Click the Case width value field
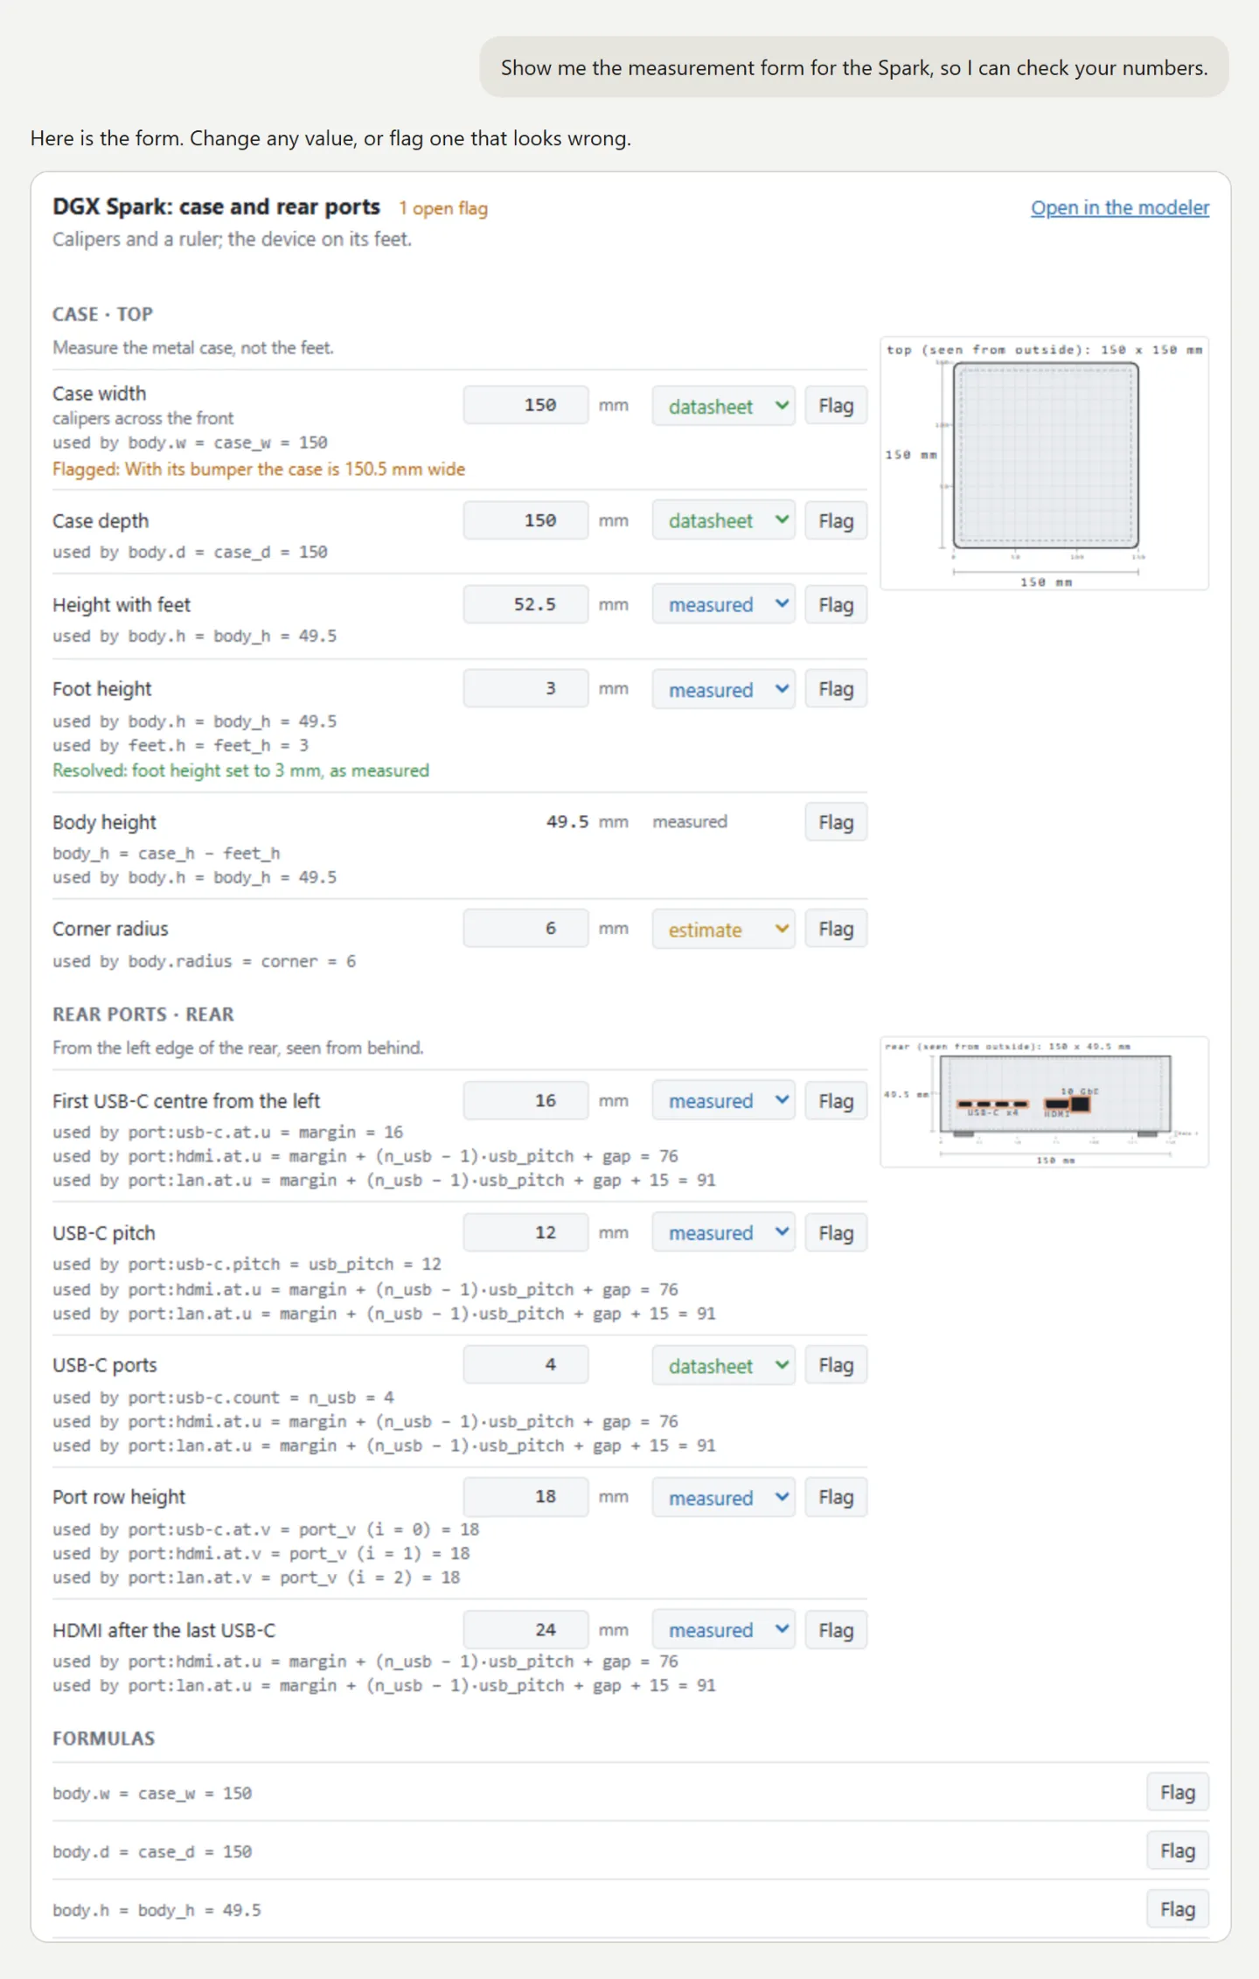 (525, 405)
